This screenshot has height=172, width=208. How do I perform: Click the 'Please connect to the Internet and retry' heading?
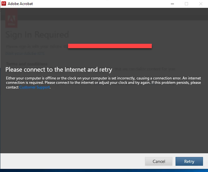tap(59, 69)
